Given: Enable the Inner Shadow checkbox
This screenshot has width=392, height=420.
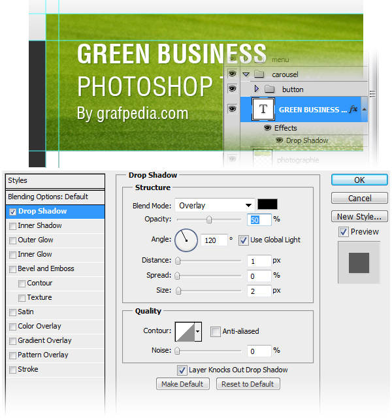Looking at the screenshot, I should (12, 226).
